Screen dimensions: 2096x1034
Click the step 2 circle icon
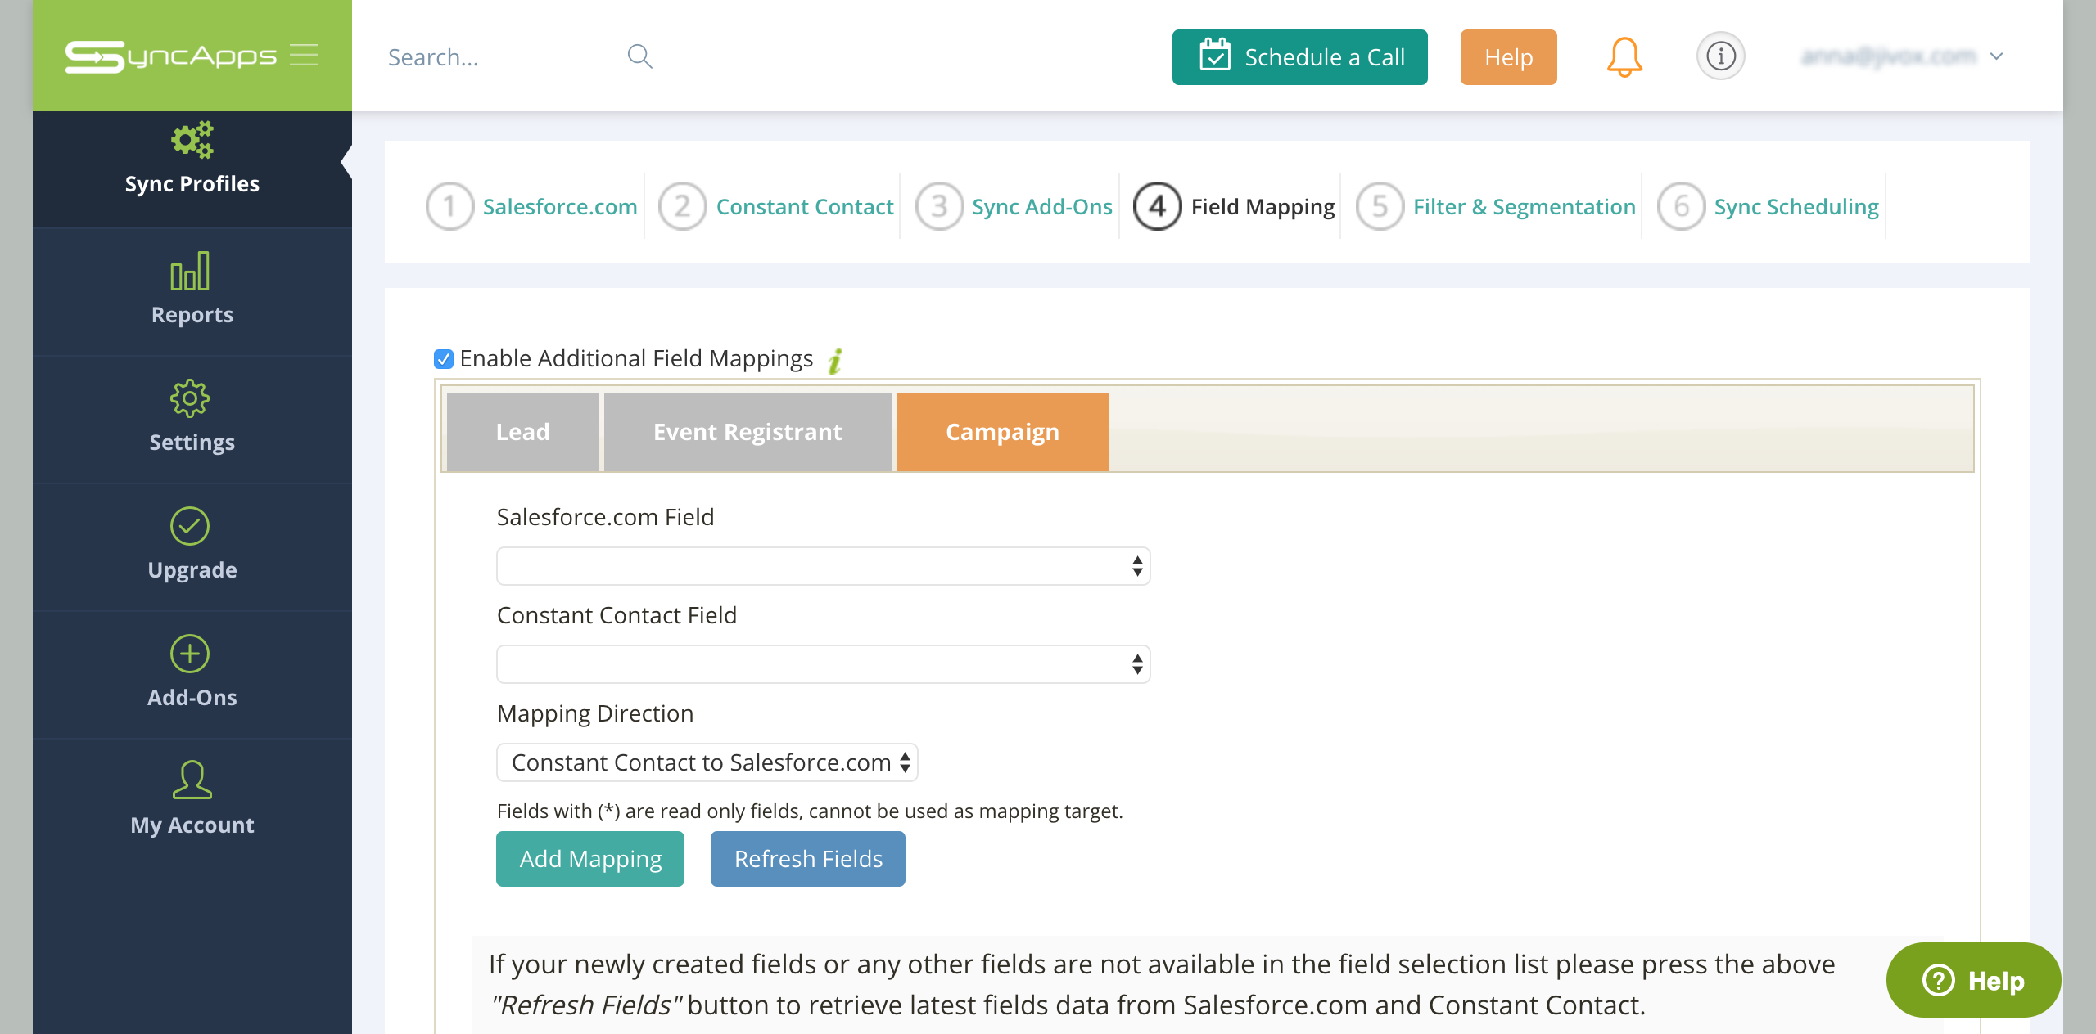pyautogui.click(x=682, y=206)
